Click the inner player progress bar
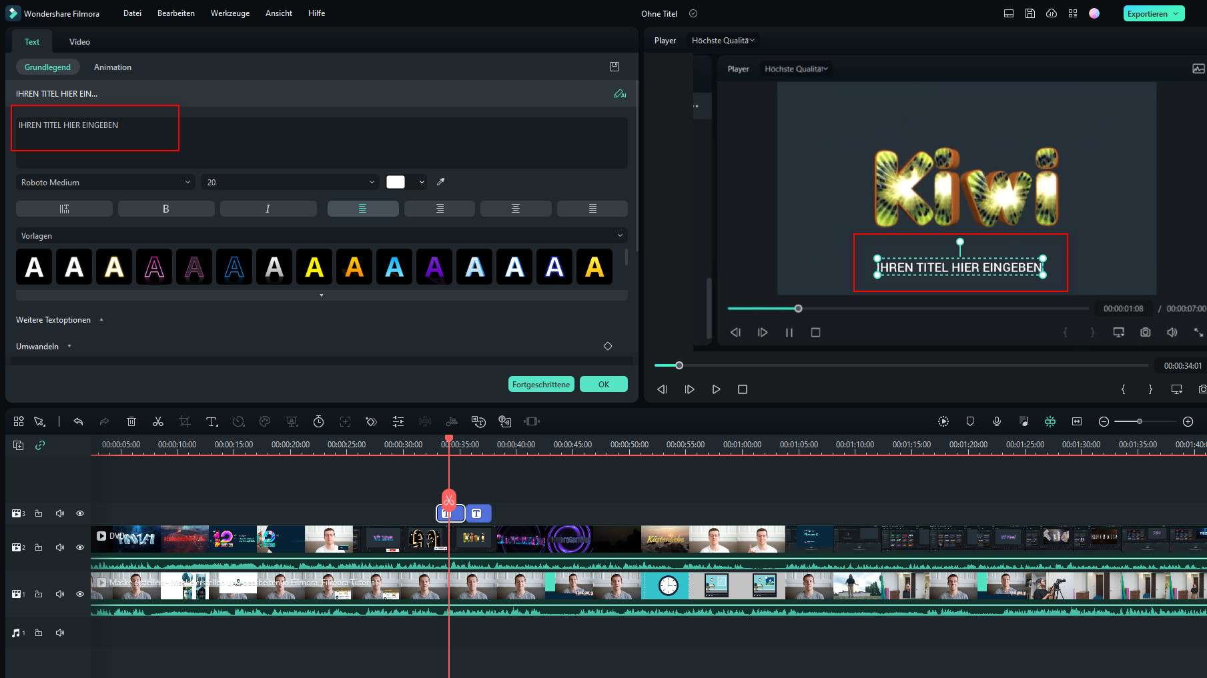Screen dimensions: 1207x678 907,309
